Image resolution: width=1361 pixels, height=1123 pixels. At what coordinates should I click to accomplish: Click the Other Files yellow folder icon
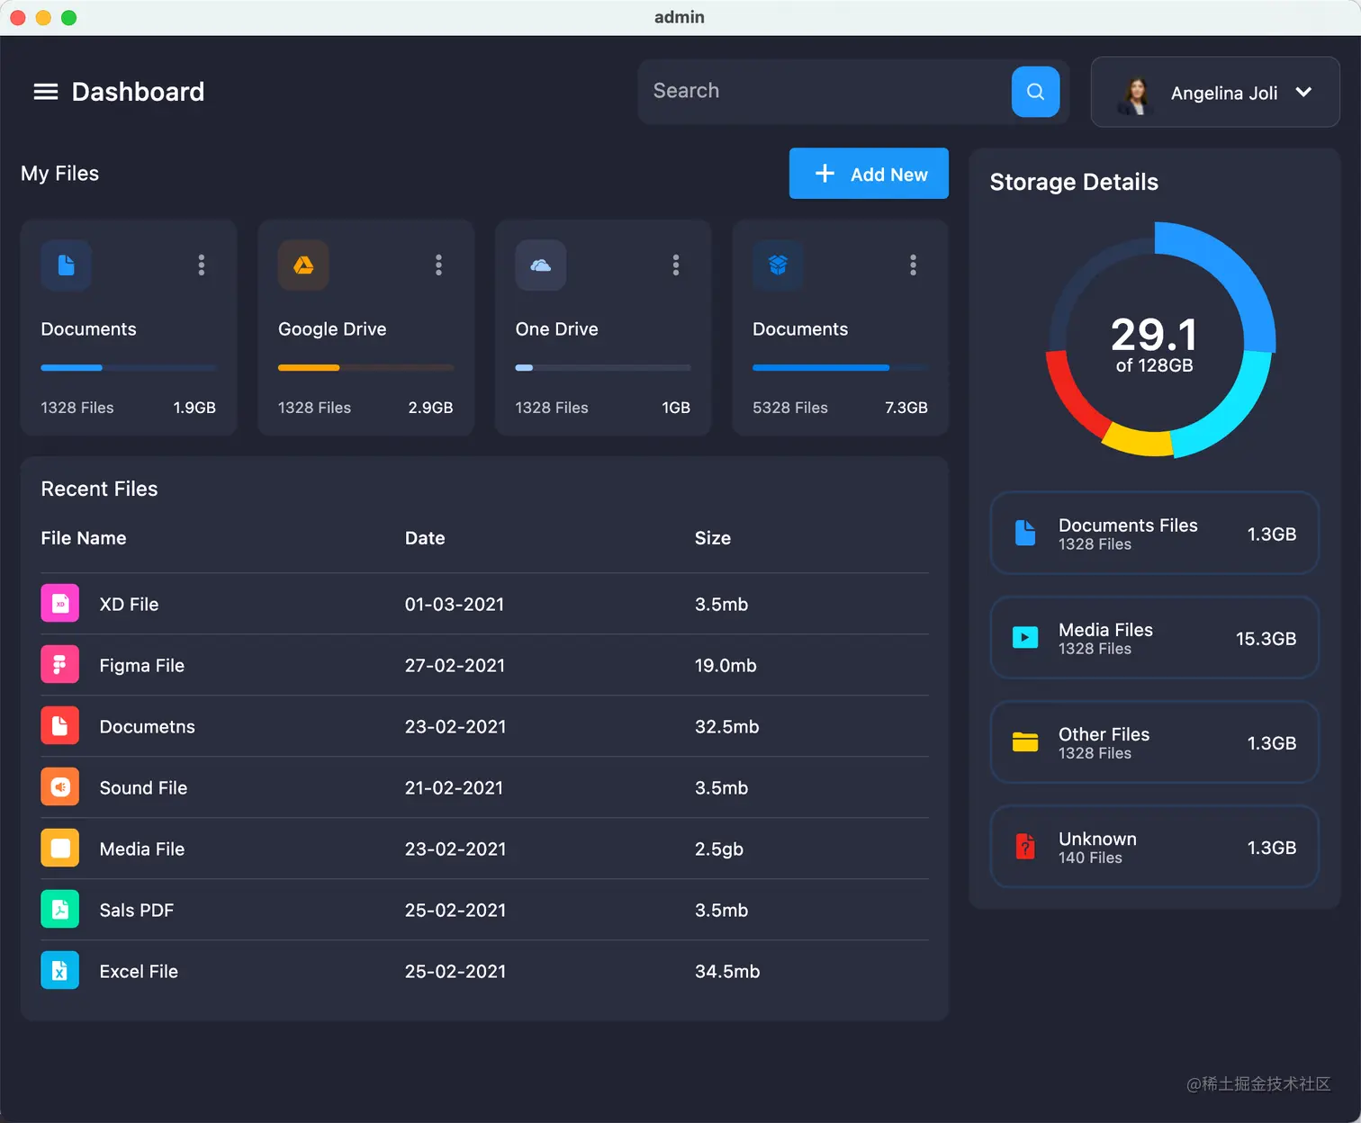pos(1025,742)
